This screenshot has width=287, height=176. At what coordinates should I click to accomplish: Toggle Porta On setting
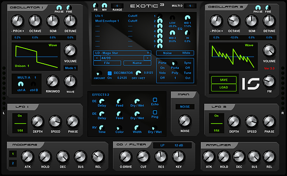[162, 68]
